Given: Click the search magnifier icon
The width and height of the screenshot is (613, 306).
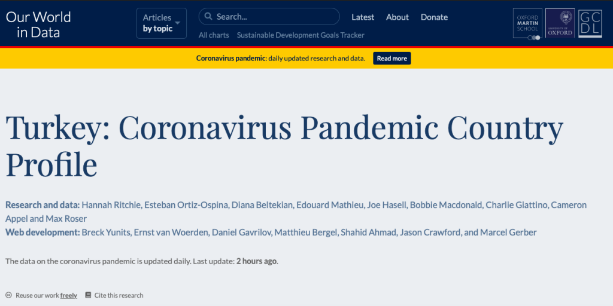Looking at the screenshot, I should coord(208,17).
